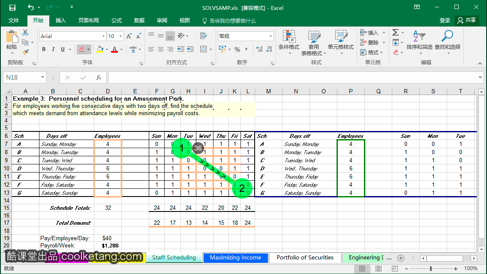Open Find and Select (查找和选择)
The width and height of the screenshot is (487, 274).
pos(447,43)
